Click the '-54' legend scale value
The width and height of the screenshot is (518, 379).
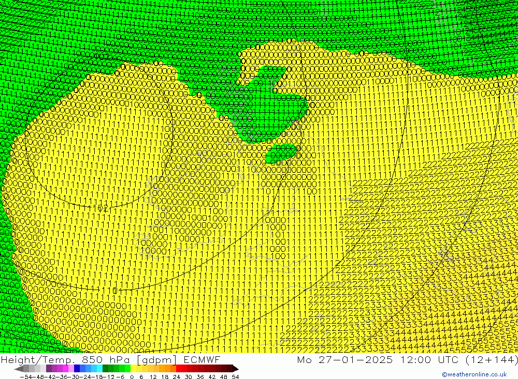[26, 376]
